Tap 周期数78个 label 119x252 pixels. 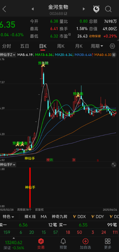point(24,210)
